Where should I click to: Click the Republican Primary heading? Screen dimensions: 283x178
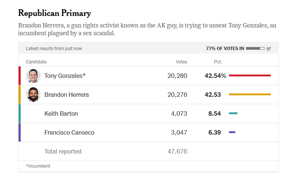(54, 13)
